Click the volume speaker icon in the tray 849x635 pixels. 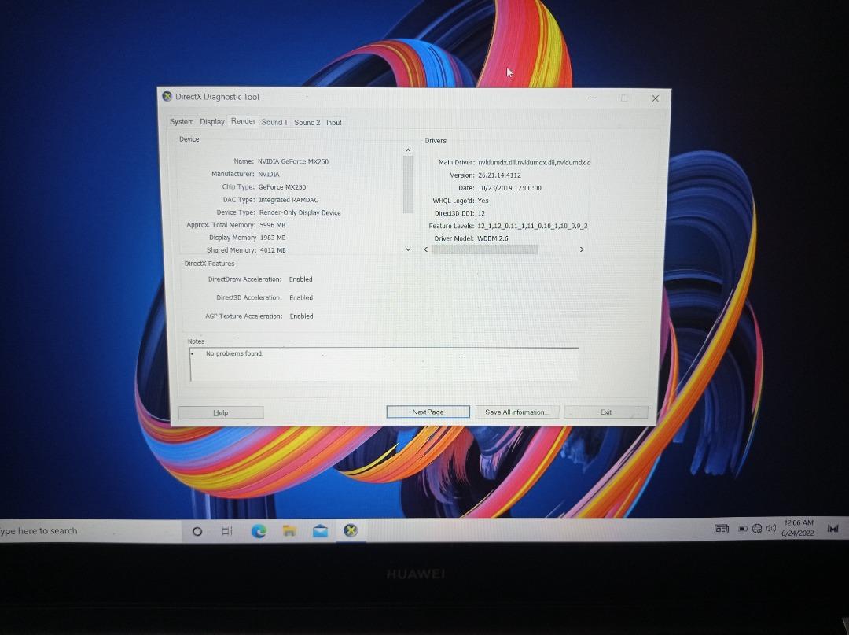point(771,528)
